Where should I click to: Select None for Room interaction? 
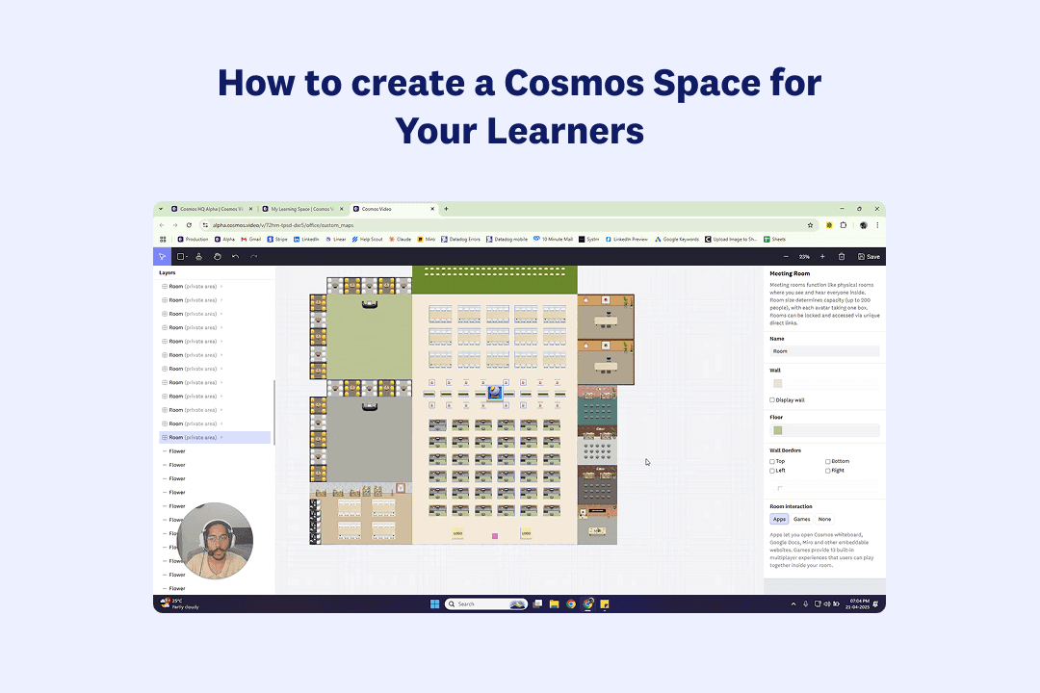(824, 519)
